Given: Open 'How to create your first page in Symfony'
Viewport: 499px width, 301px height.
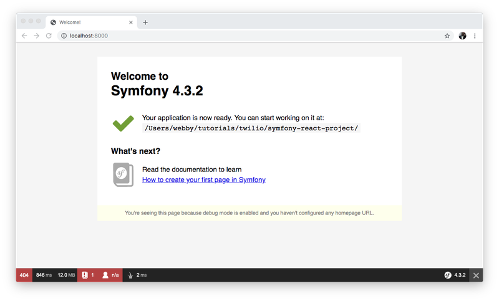Looking at the screenshot, I should 204,179.
